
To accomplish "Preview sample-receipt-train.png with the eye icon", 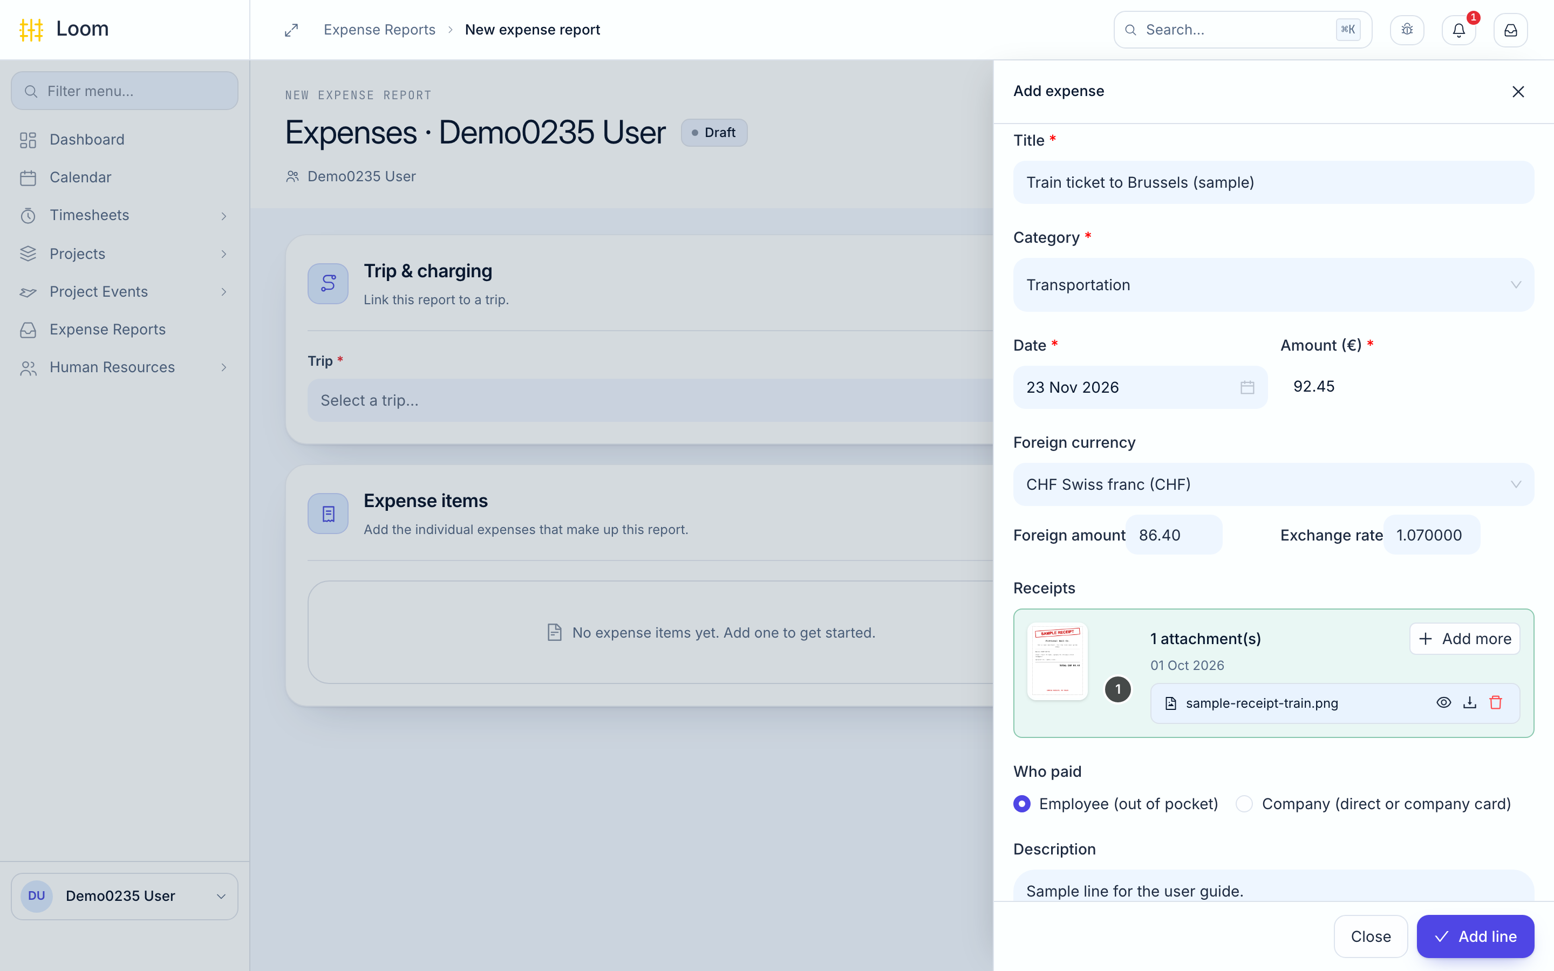I will [1443, 702].
